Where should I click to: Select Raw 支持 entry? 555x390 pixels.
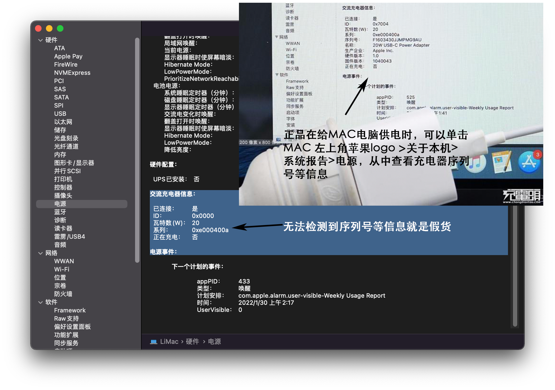[66, 319]
